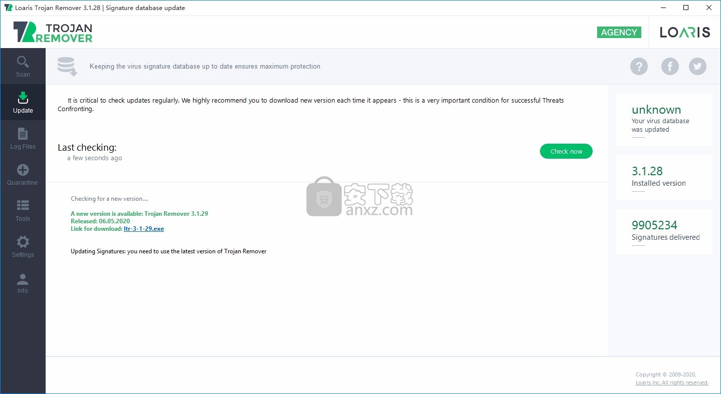Click the 3.1.28 installed version value

pyautogui.click(x=647, y=171)
